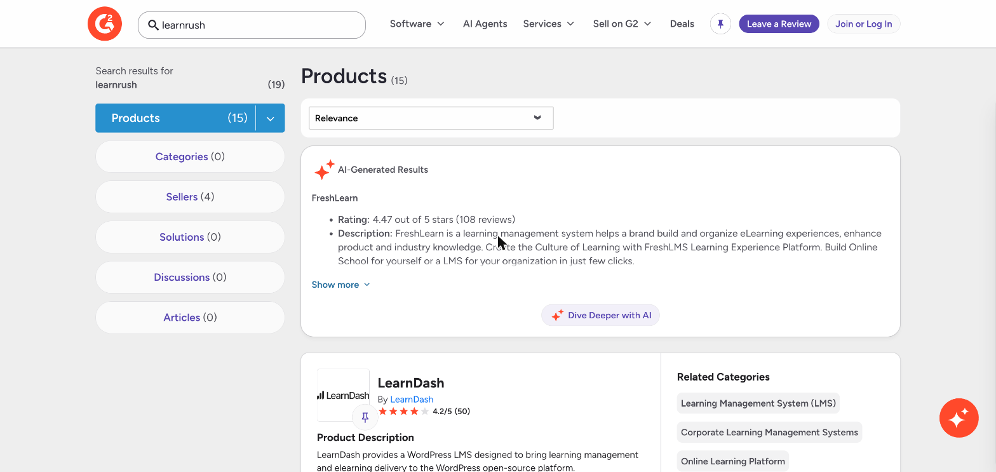Open the Sell on G2 dropdown

pyautogui.click(x=622, y=24)
